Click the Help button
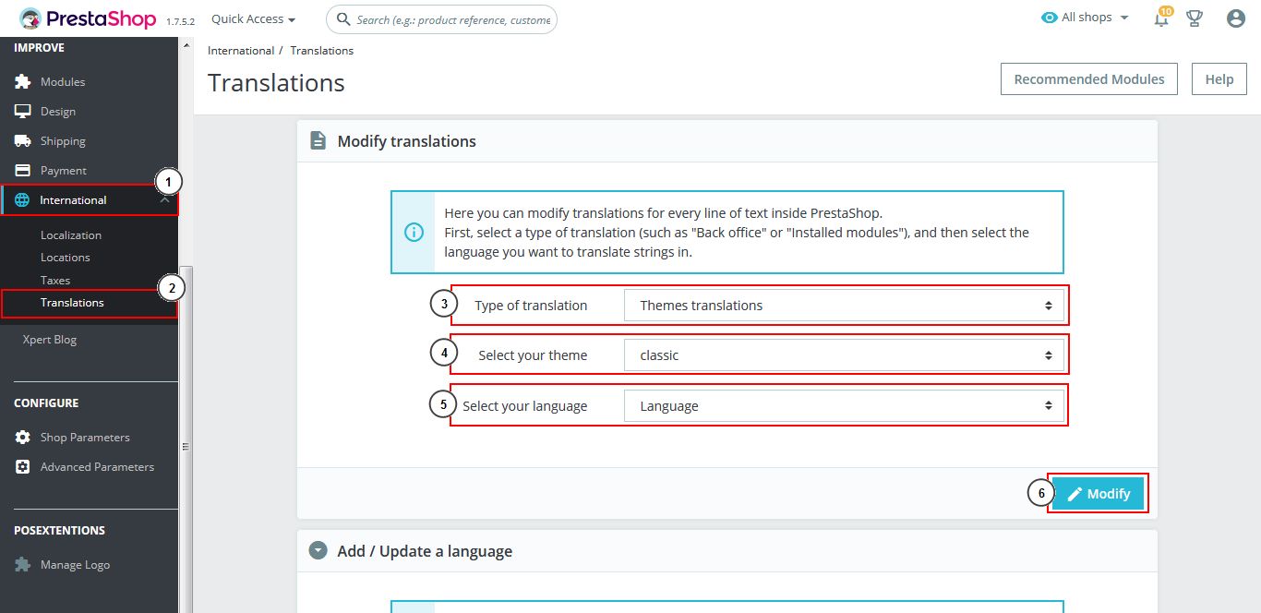Screen dimensions: 1261x613 [x=1219, y=79]
